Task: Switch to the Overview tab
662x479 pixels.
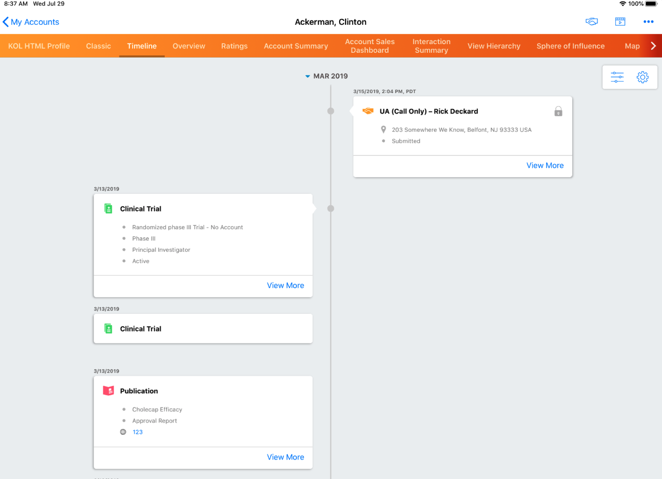Action: coord(189,46)
